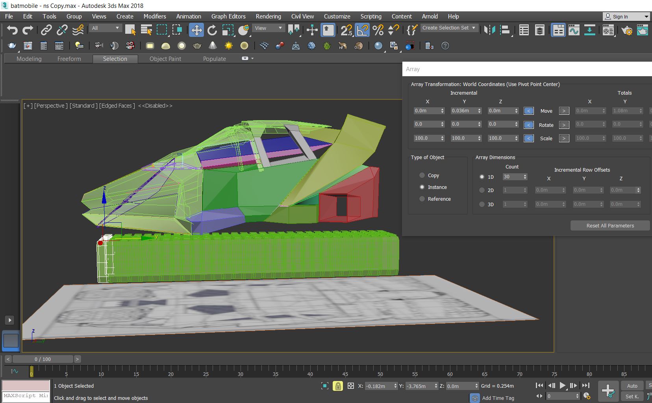
Task: Click the Render Production teapot icon
Action: 643,30
